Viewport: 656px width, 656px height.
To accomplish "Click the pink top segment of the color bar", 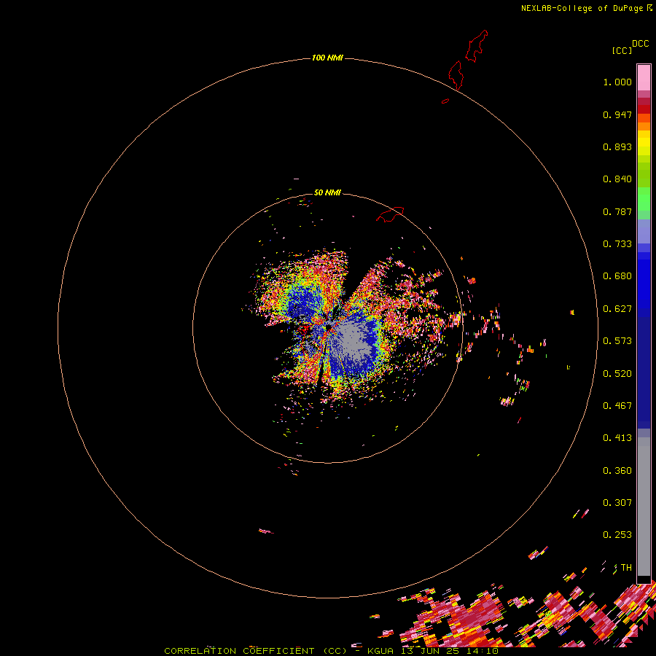I will click(x=644, y=78).
